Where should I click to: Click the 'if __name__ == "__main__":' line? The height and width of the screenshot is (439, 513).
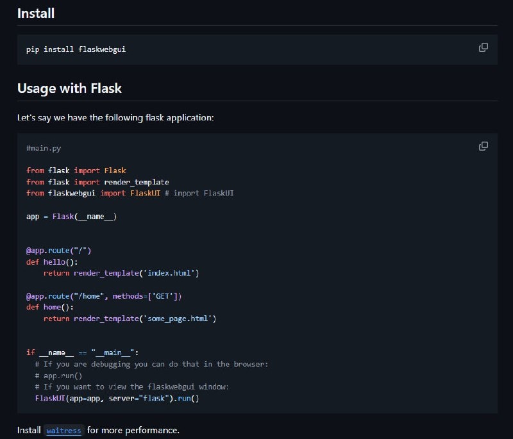point(82,352)
